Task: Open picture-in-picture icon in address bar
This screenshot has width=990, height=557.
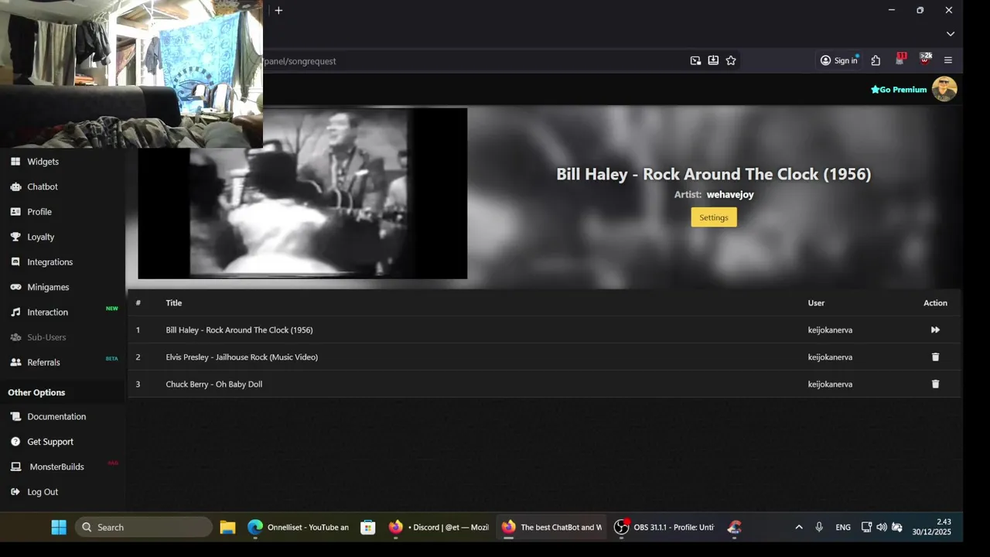Action: tap(695, 60)
